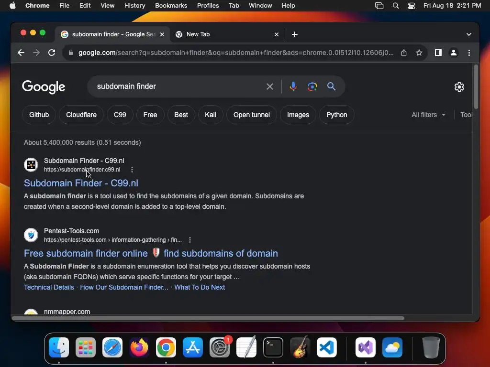Launch Safari from the dock

pyautogui.click(x=112, y=347)
